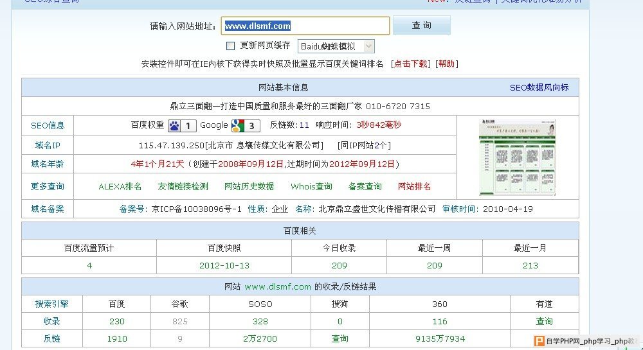Click the last-week value 209
Viewport: 643px width, 350px height.
tap(434, 266)
